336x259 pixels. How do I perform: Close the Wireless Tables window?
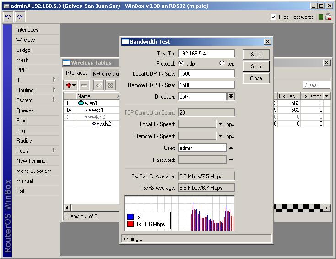click(326, 63)
